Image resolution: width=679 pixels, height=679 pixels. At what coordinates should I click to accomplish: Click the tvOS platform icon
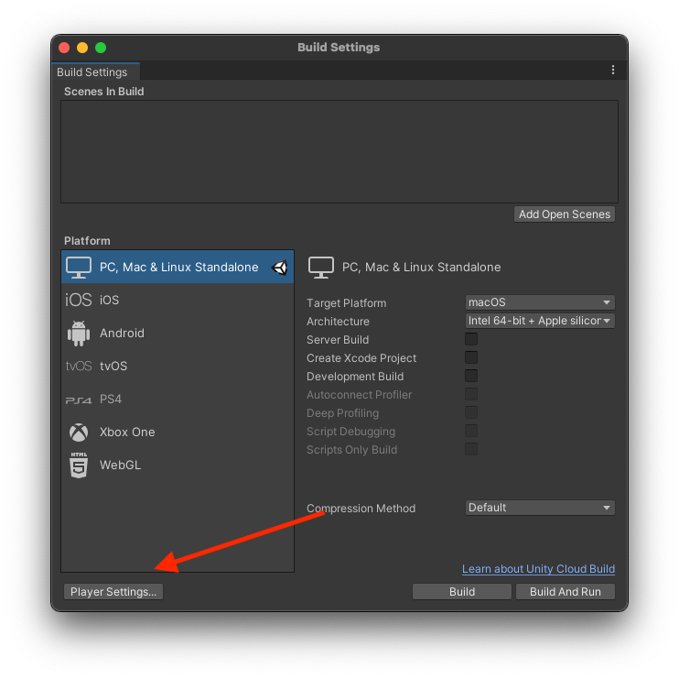click(x=79, y=366)
